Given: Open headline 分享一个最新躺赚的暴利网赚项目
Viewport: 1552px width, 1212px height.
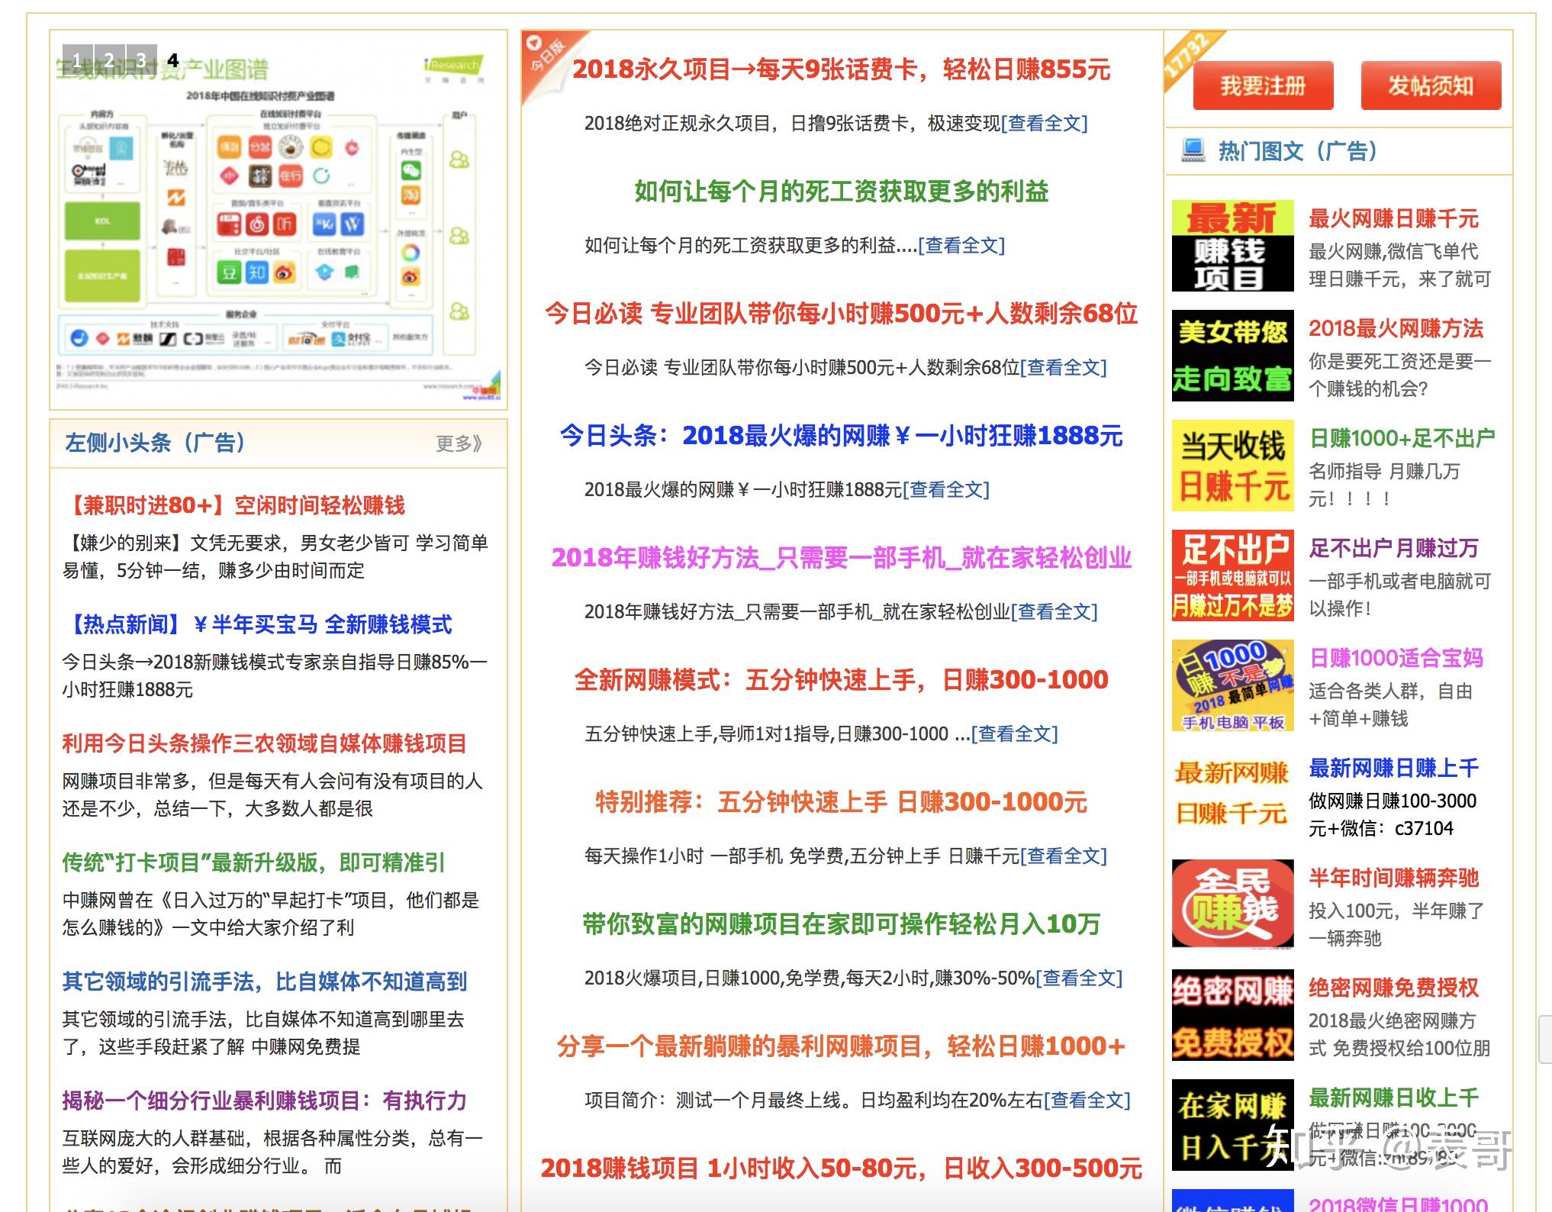Looking at the screenshot, I should (x=841, y=1046).
